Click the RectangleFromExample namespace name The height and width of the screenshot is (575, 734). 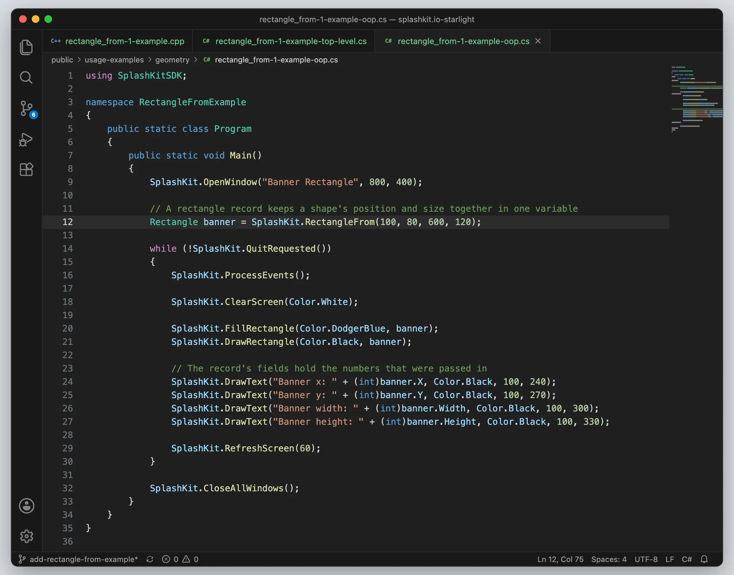[192, 102]
